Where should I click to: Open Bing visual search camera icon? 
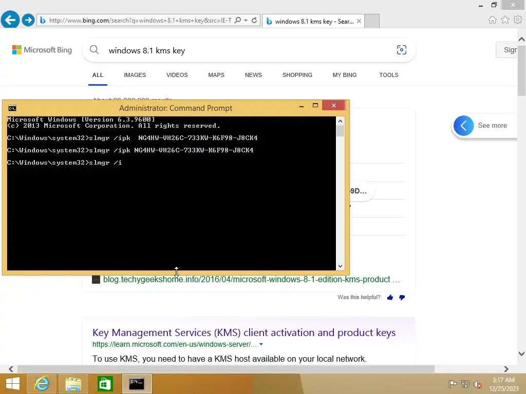click(x=402, y=50)
